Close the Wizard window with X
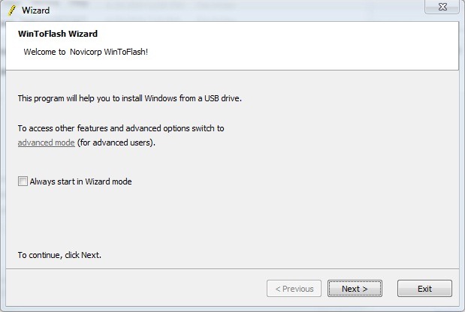 (442, 7)
